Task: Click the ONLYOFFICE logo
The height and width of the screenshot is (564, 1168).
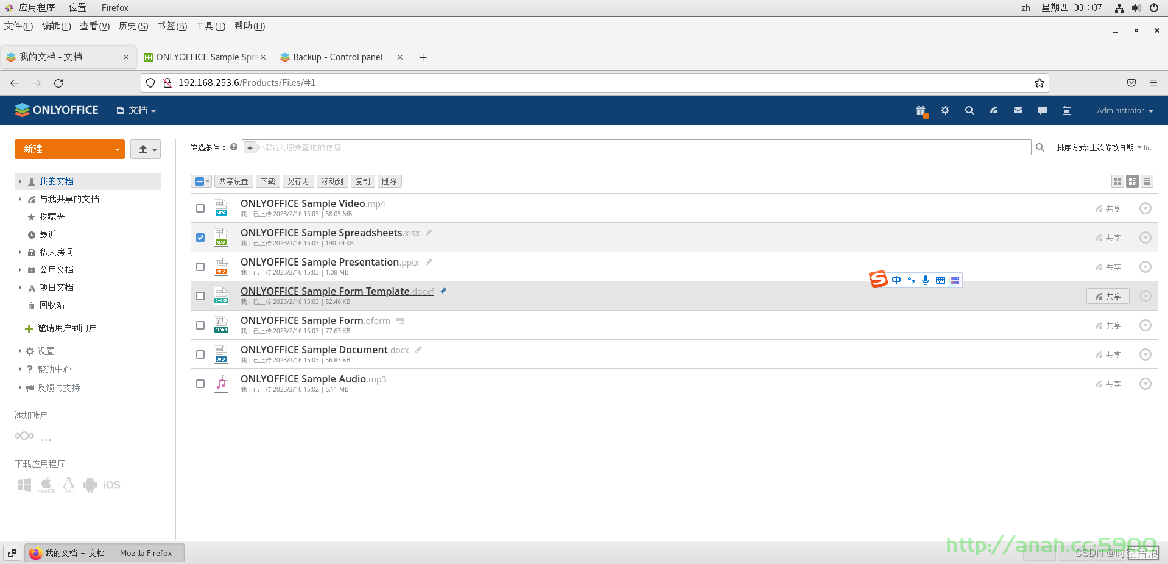Action: click(56, 110)
